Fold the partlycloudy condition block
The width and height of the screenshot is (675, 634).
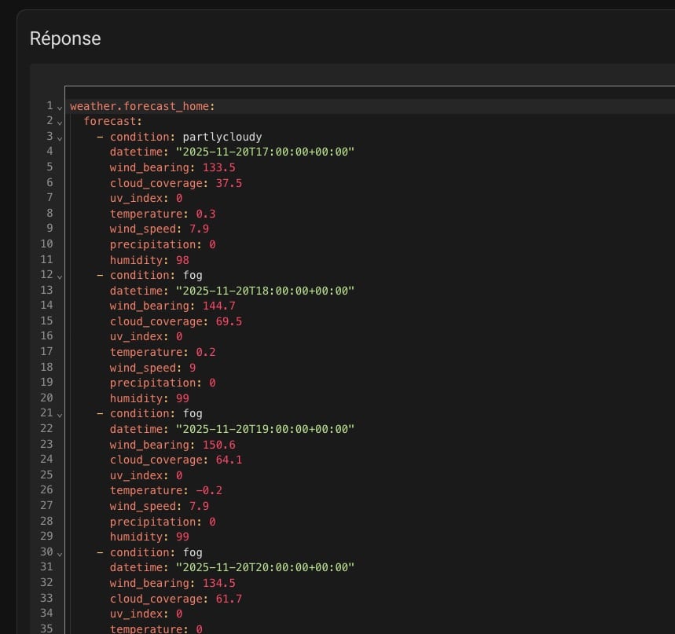tap(60, 137)
